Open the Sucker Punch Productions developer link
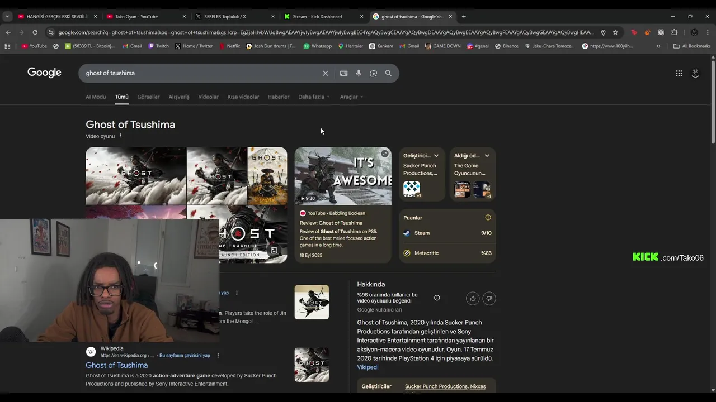Viewport: 716px width, 402px height. point(436,386)
